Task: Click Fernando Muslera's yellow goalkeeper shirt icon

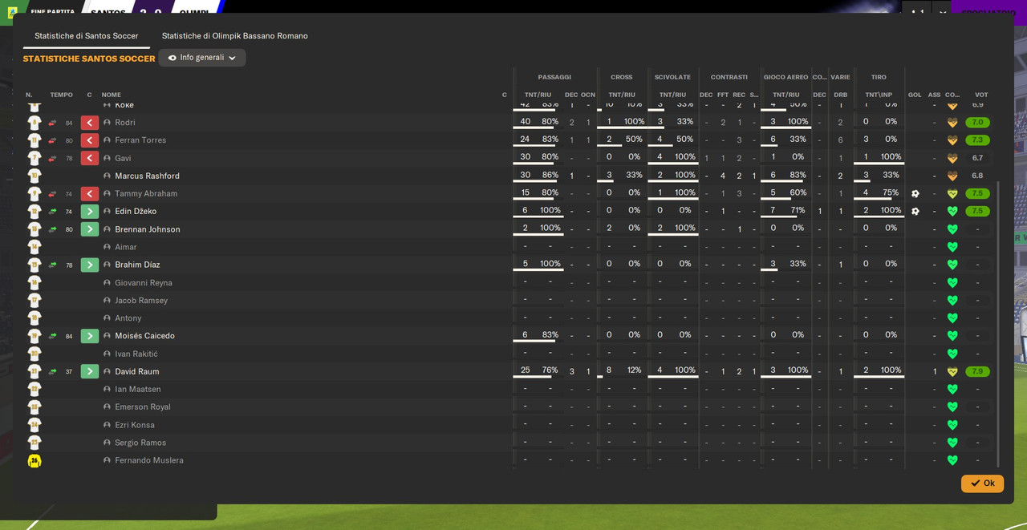Action: click(x=34, y=460)
